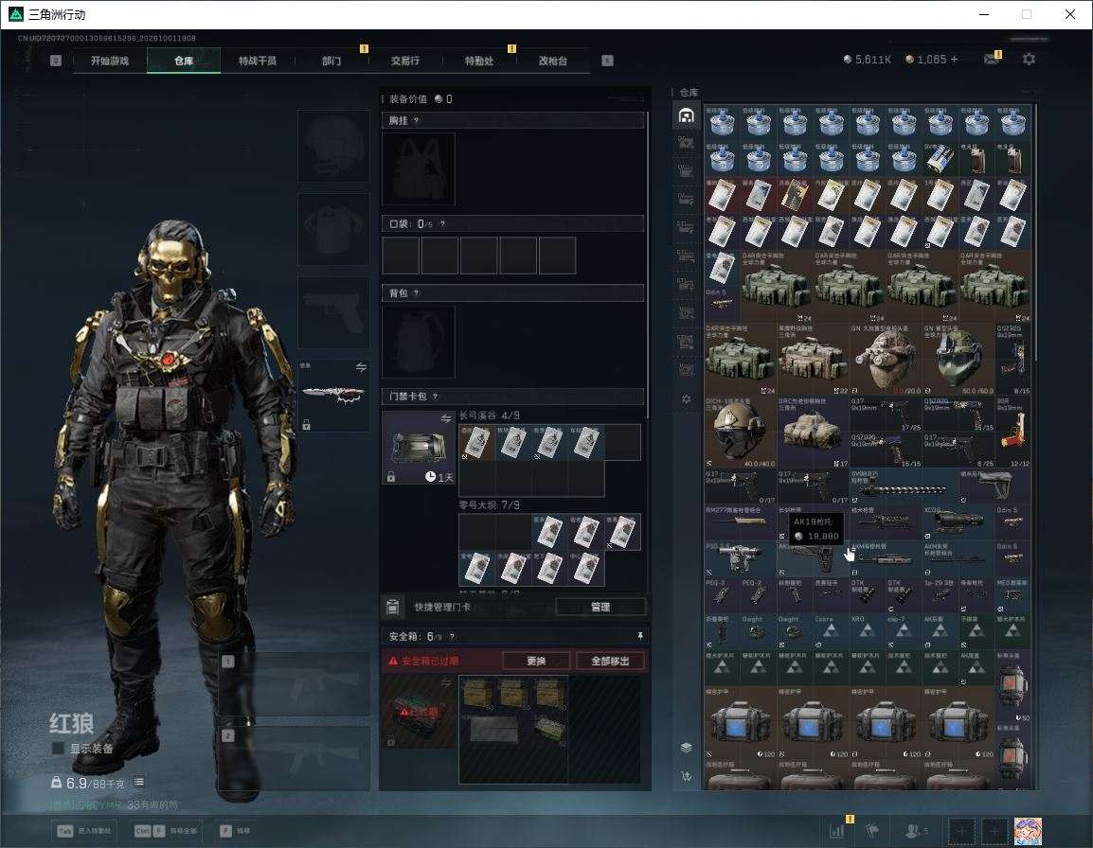Select the empty 背包 backpack slot
Viewport: 1093px width, 848px height.
point(419,342)
